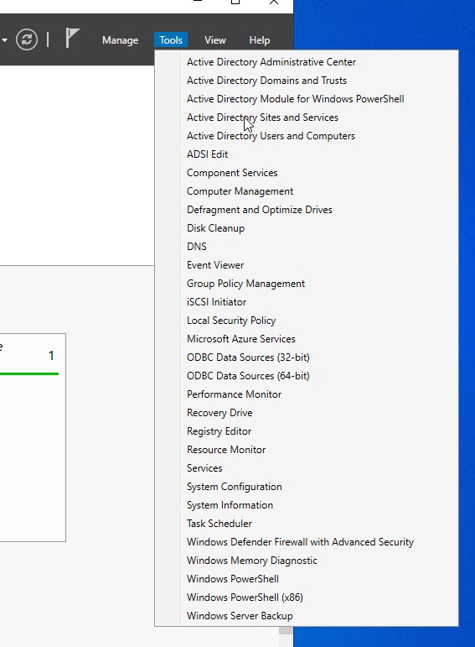Expand the small dropdown arrow beside refresh

[x=4, y=40]
